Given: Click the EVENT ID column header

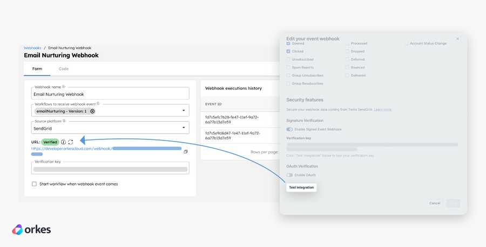Looking at the screenshot, I should coord(213,104).
